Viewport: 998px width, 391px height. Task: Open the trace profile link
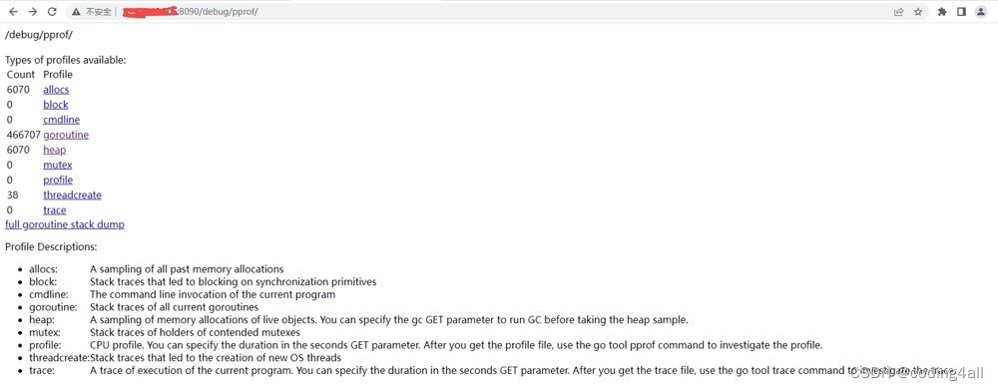(x=54, y=210)
